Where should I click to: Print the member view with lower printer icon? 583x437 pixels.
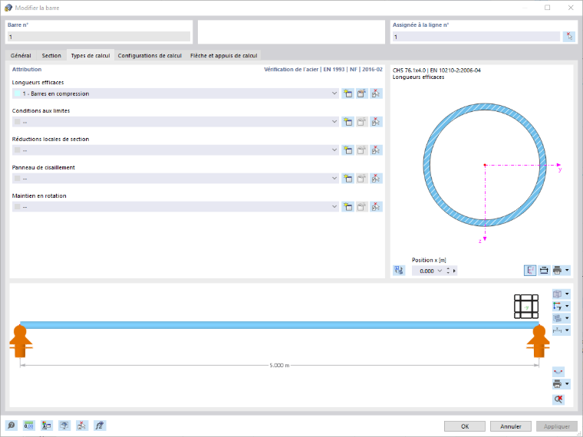coord(557,384)
